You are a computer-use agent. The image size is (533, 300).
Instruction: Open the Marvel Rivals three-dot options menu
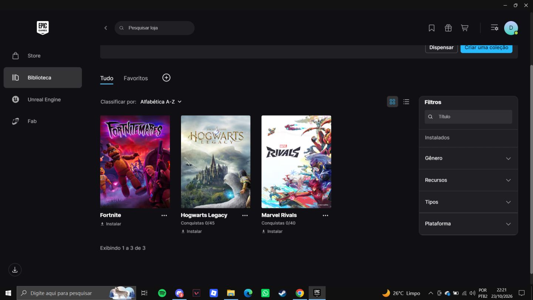click(325, 216)
